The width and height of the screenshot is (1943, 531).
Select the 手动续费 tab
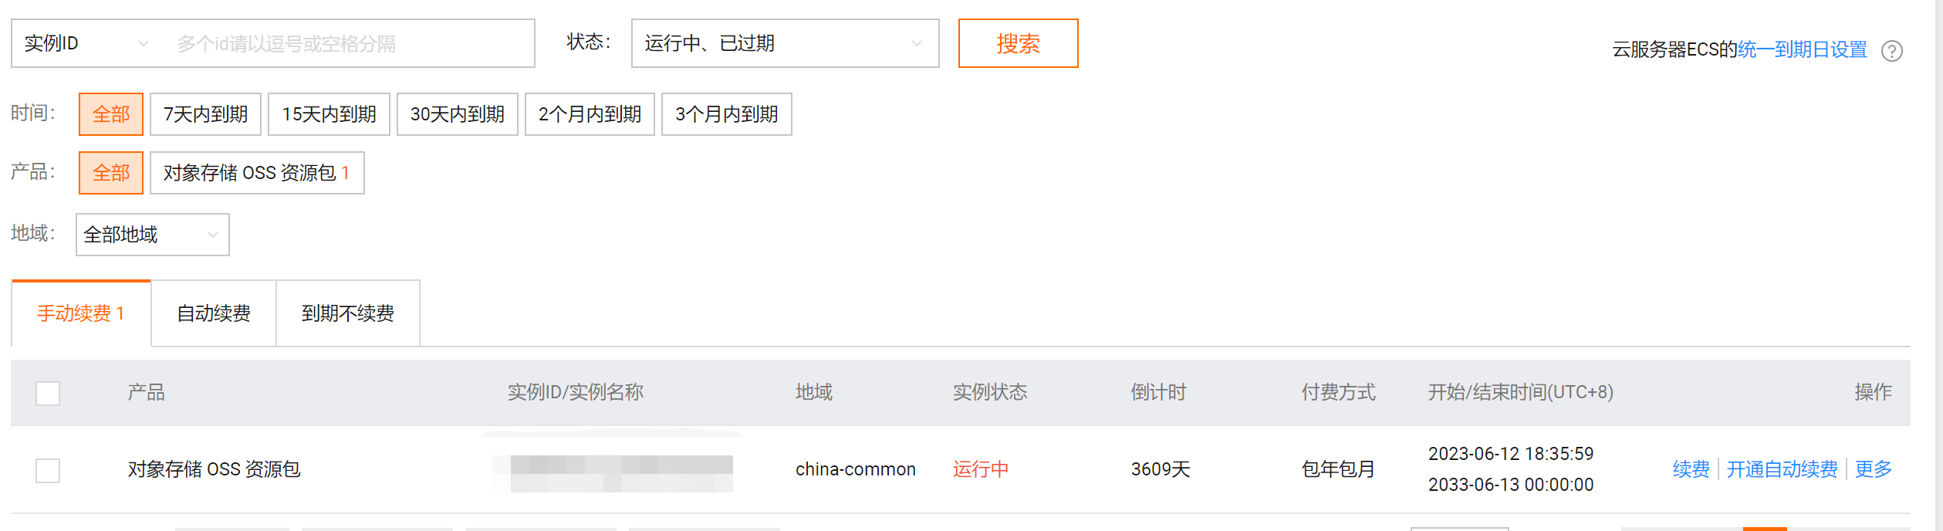pyautogui.click(x=80, y=313)
